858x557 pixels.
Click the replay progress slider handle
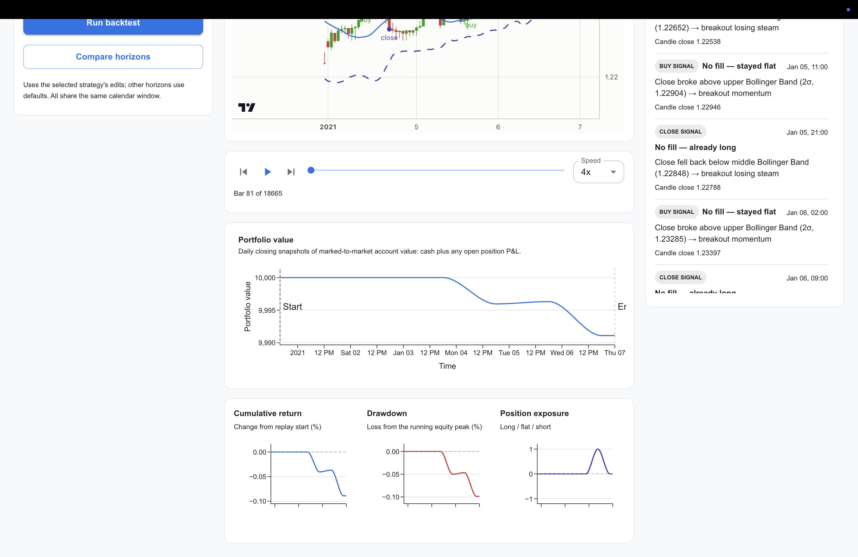(x=311, y=170)
